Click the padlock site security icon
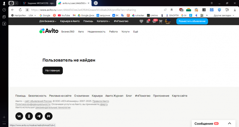 pyautogui.click(x=27, y=10)
